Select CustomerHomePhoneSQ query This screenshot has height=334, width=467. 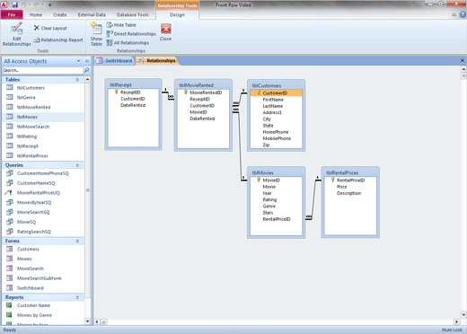click(x=43, y=173)
